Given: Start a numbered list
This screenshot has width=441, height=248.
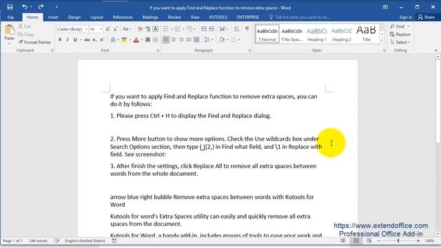Looking at the screenshot, I should (x=178, y=29).
